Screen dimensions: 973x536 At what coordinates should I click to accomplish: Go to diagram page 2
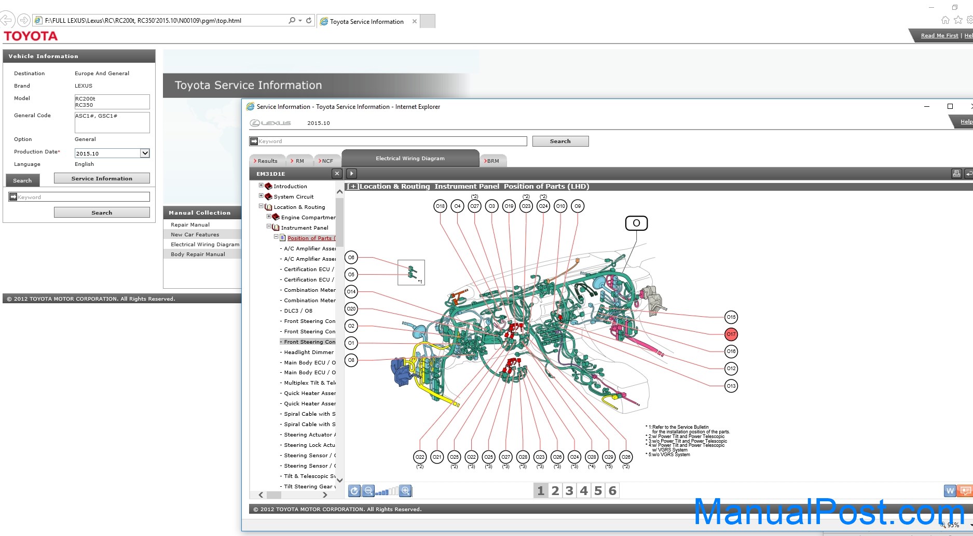tap(555, 490)
